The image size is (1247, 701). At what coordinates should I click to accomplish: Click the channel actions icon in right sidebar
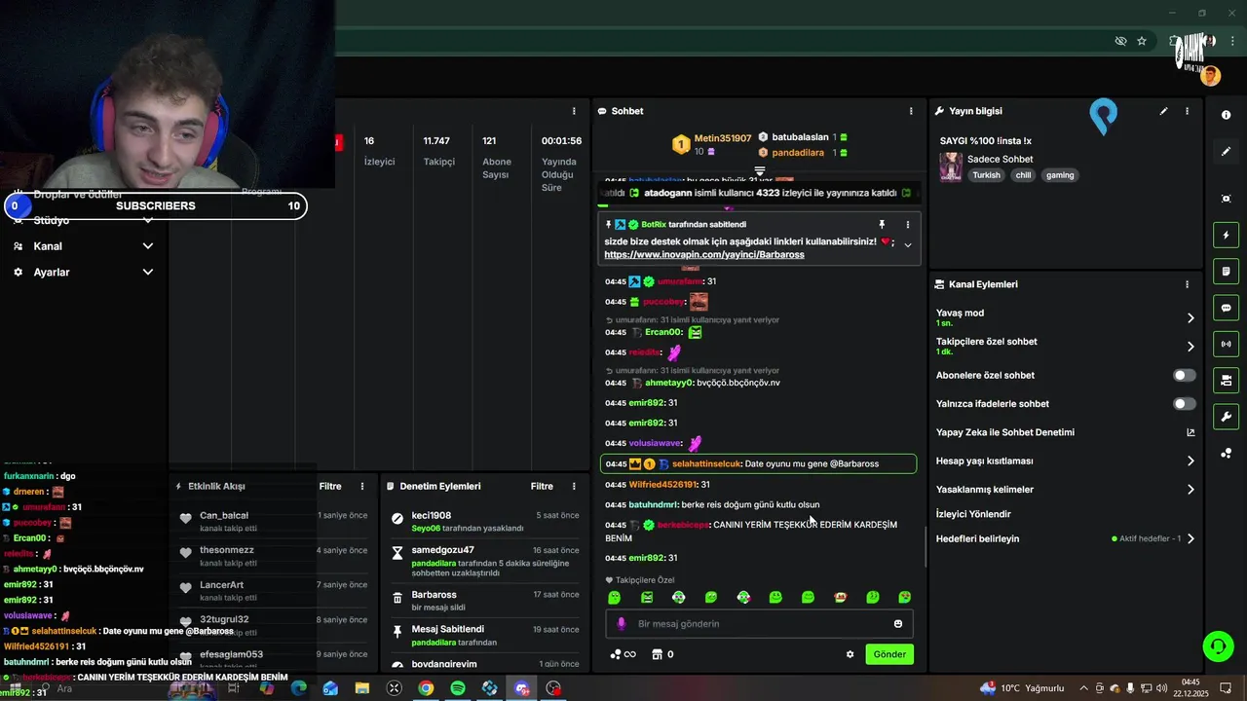pos(1226,380)
